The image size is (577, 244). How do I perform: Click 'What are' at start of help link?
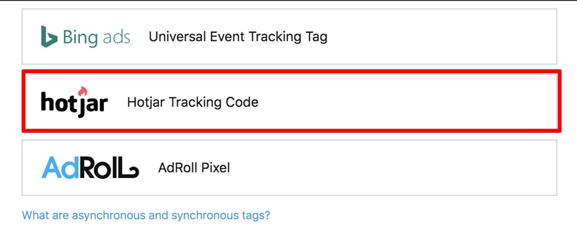tap(45, 215)
